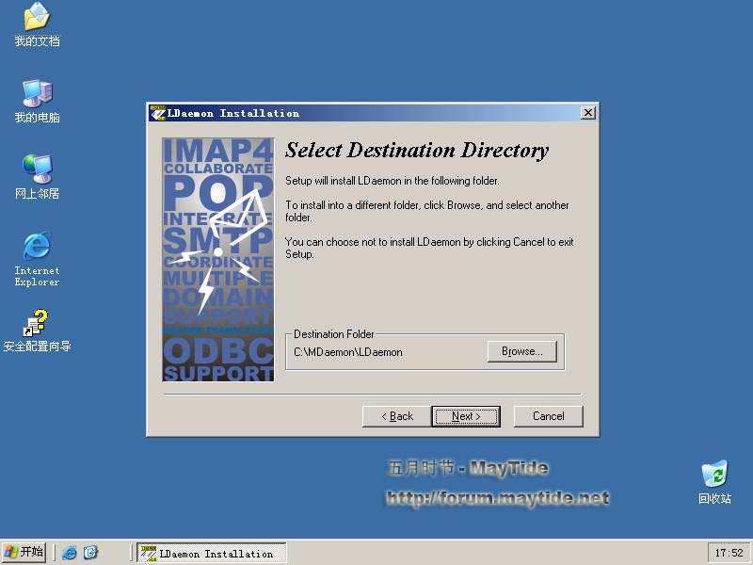The image size is (753, 565).
Task: Click Browse to choose another folder
Action: point(521,351)
